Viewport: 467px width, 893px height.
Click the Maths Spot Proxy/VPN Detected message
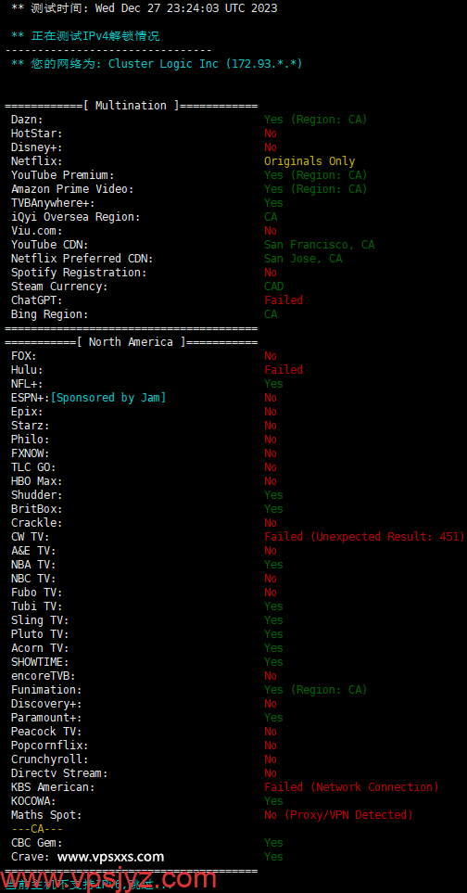click(x=338, y=815)
